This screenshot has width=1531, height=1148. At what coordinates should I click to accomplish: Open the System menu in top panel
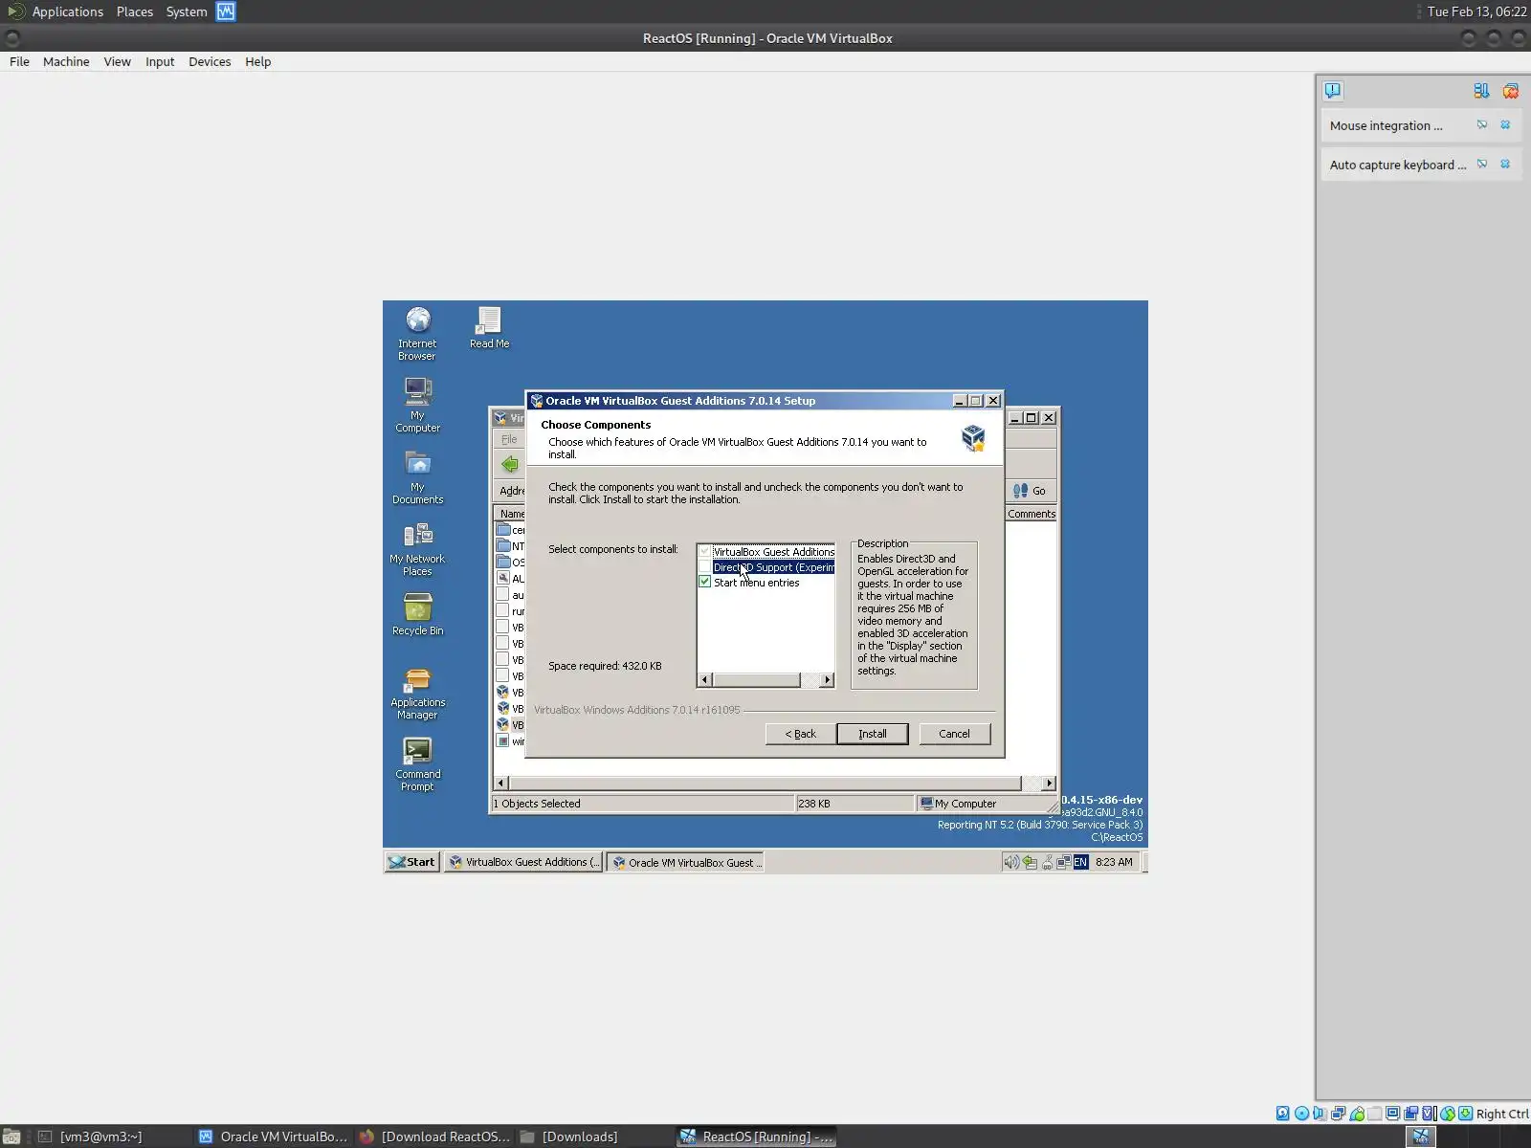(187, 11)
